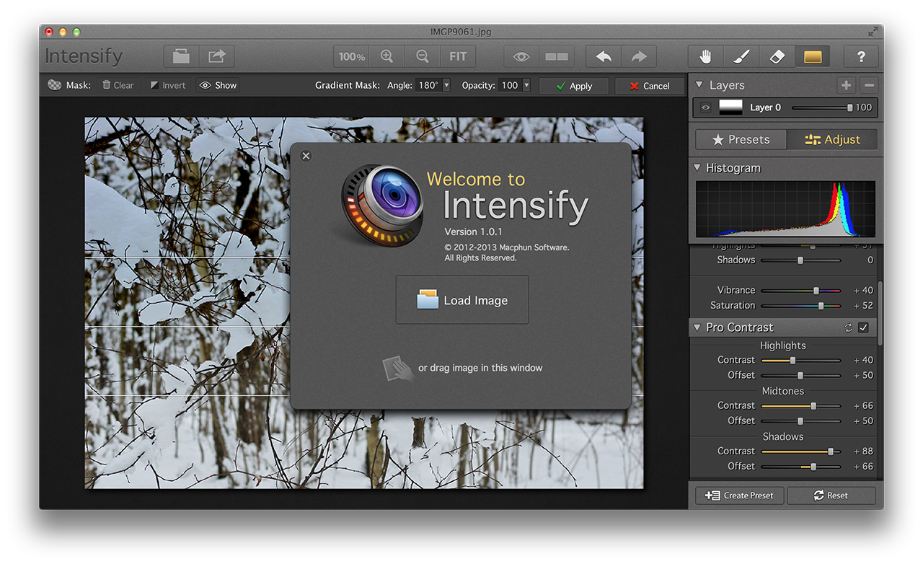This screenshot has width=923, height=564.
Task: Switch to the Adjust tab
Action: (x=832, y=139)
